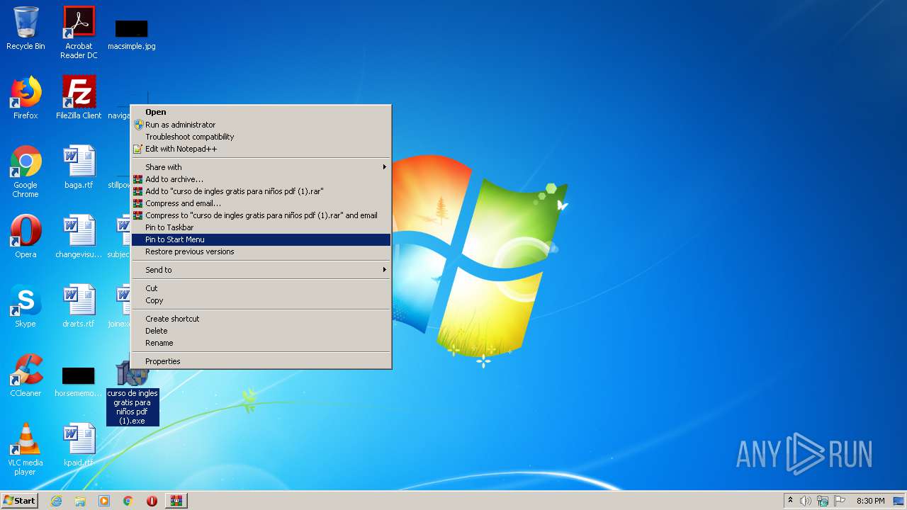Image resolution: width=907 pixels, height=510 pixels.
Task: Choose Compress to .rar and email
Action: 261,215
